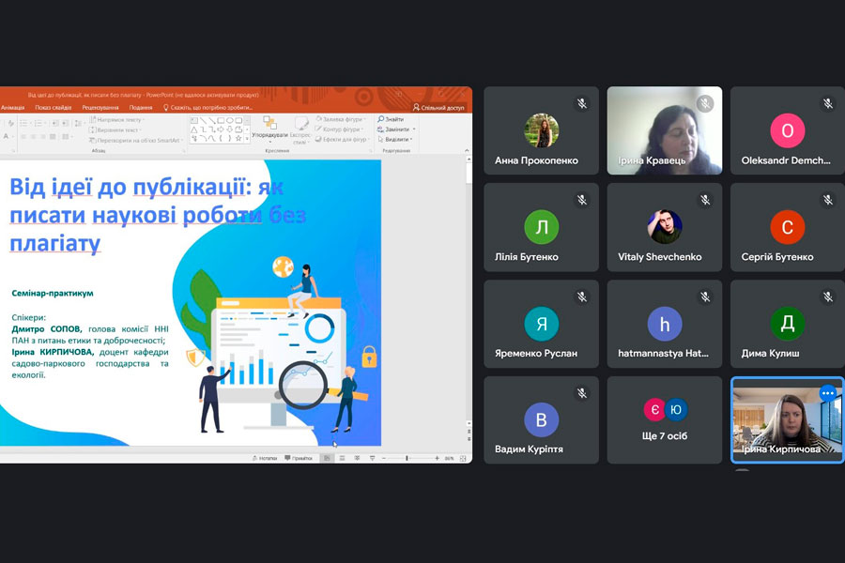The width and height of the screenshot is (845, 563).
Task: Open the Показ слайдів ribbon tab
Action: [x=54, y=107]
